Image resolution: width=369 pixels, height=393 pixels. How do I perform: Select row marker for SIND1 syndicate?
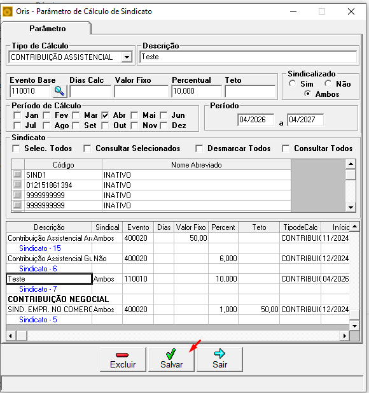[x=17, y=174]
